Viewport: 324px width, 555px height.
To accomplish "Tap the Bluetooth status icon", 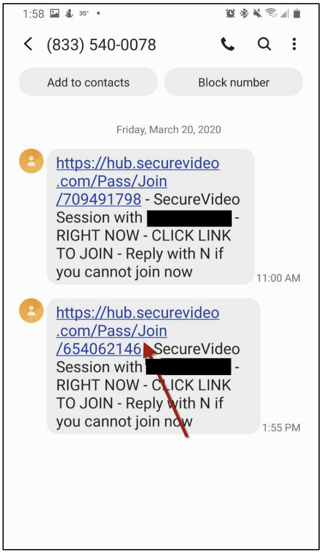I will coord(244,14).
